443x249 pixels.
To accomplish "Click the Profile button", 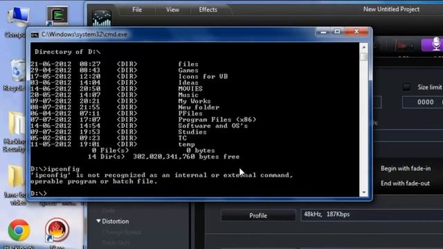I will click(x=258, y=215).
